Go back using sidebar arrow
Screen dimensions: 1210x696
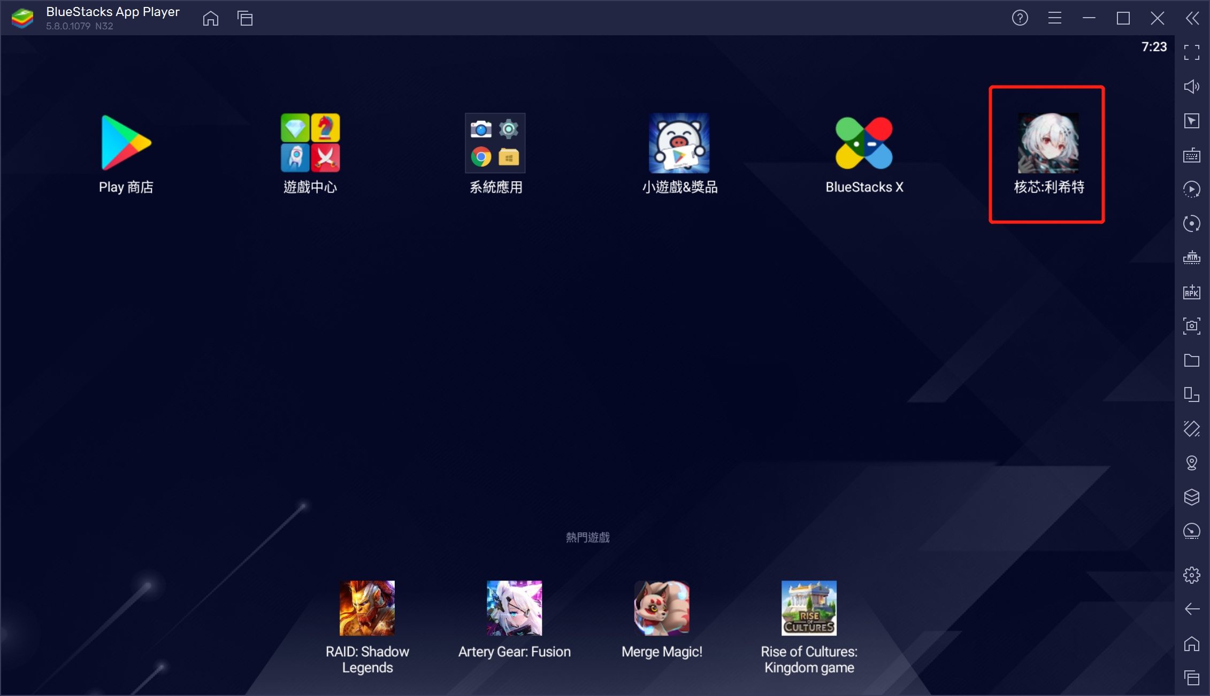point(1192,609)
